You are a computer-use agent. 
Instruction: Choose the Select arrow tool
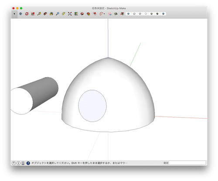coord(14,14)
